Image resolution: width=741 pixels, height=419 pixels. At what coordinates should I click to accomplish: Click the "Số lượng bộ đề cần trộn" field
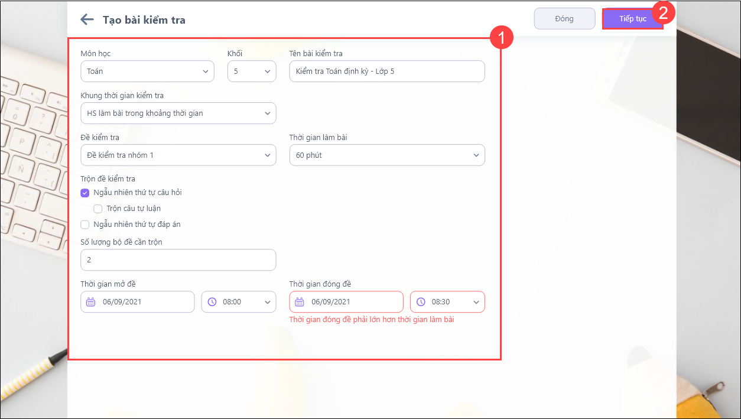[x=178, y=260]
